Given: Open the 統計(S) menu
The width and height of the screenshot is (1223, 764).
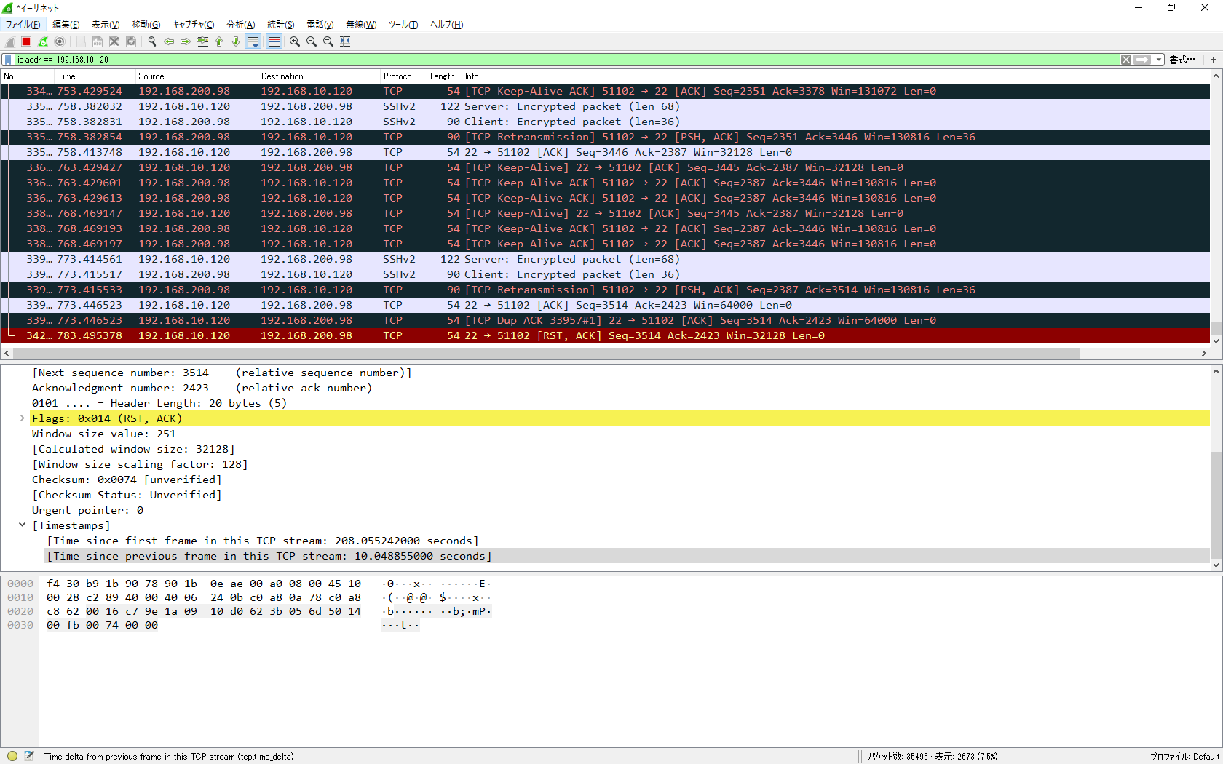Looking at the screenshot, I should pos(281,25).
